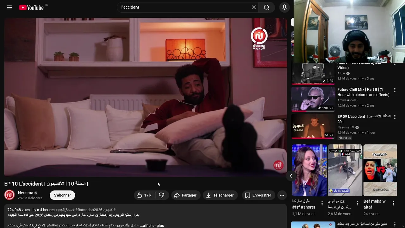Open the Partager share dialog
405x228 pixels.
pos(185,195)
